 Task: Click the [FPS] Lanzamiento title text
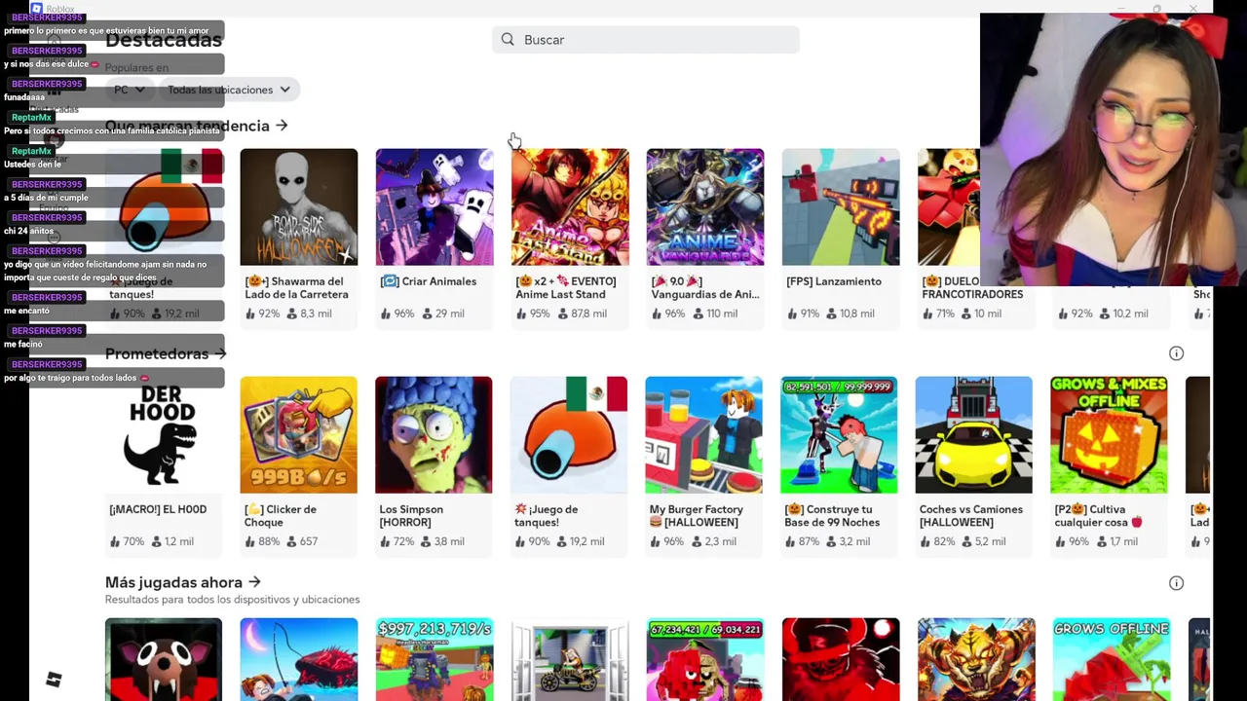click(x=834, y=281)
